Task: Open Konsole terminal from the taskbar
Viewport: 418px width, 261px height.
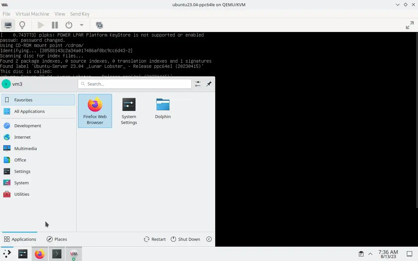Action: click(x=57, y=254)
